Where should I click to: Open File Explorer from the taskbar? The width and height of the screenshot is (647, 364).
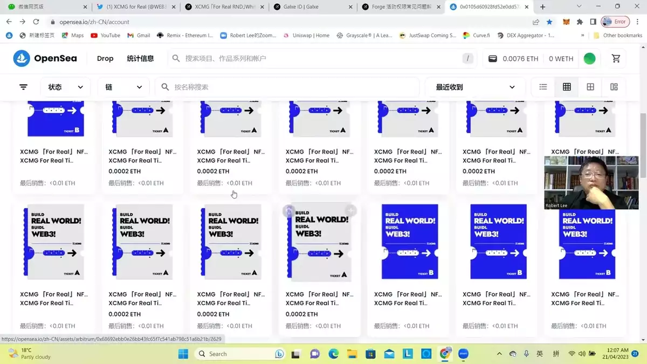click(x=352, y=354)
